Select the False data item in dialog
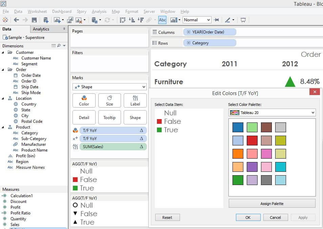This screenshot has width=323, height=229. pos(172,121)
